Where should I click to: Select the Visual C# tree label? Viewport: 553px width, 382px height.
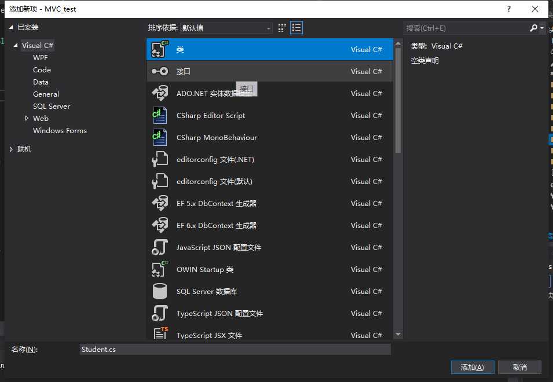[38, 46]
